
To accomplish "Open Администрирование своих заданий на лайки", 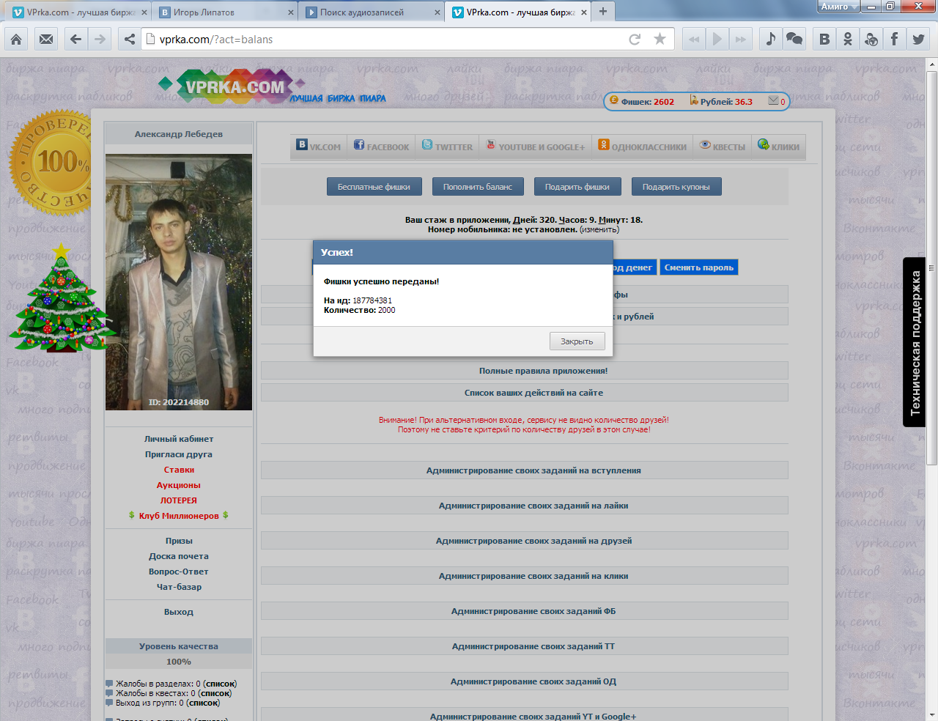I will click(x=525, y=506).
